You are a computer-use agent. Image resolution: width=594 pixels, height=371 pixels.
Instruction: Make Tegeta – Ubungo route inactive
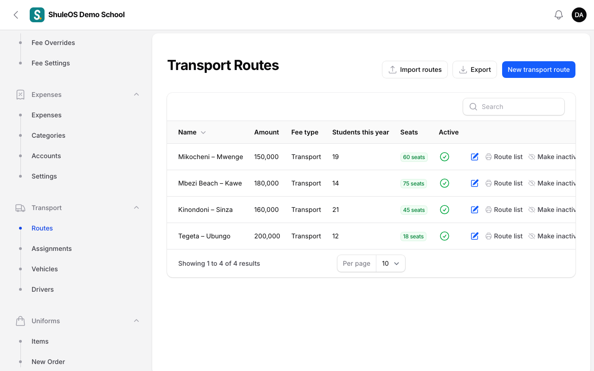552,236
